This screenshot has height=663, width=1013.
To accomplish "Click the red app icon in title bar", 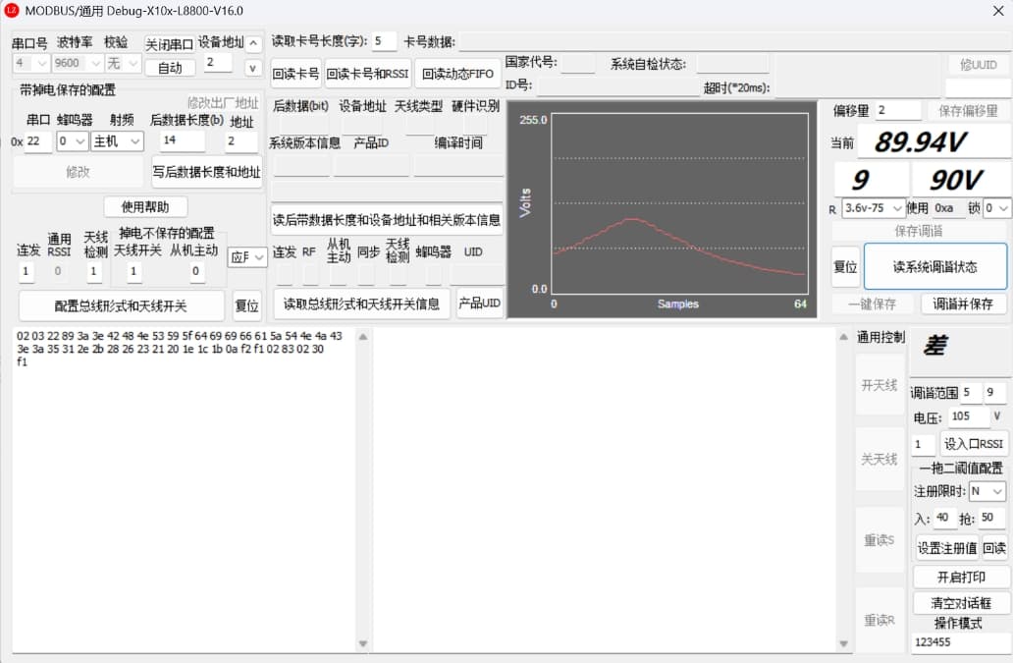I will [x=12, y=11].
